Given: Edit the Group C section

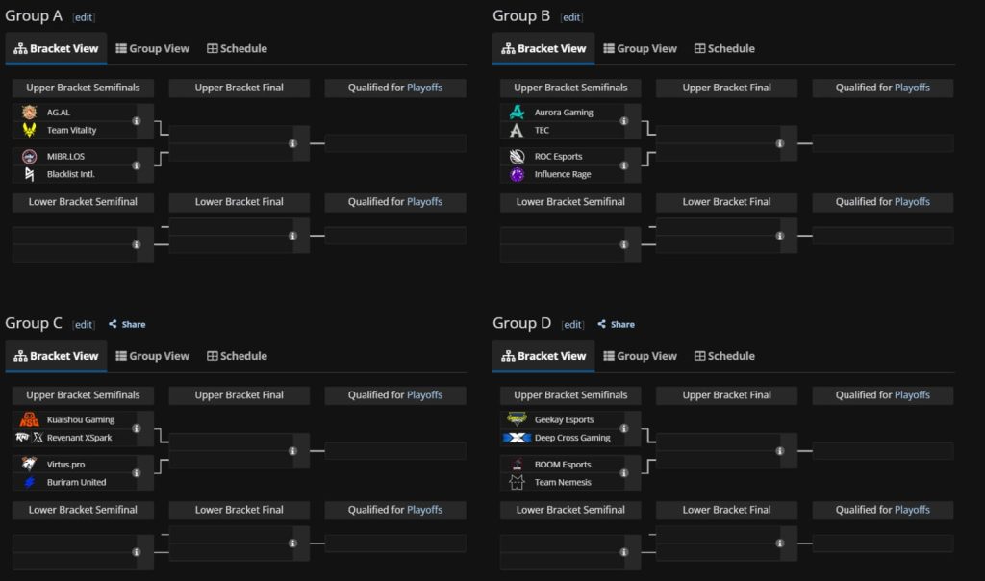Looking at the screenshot, I should 84,325.
